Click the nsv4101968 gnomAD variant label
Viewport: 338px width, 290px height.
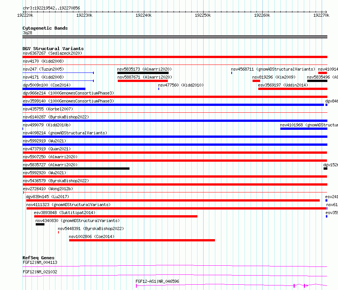click(309, 125)
